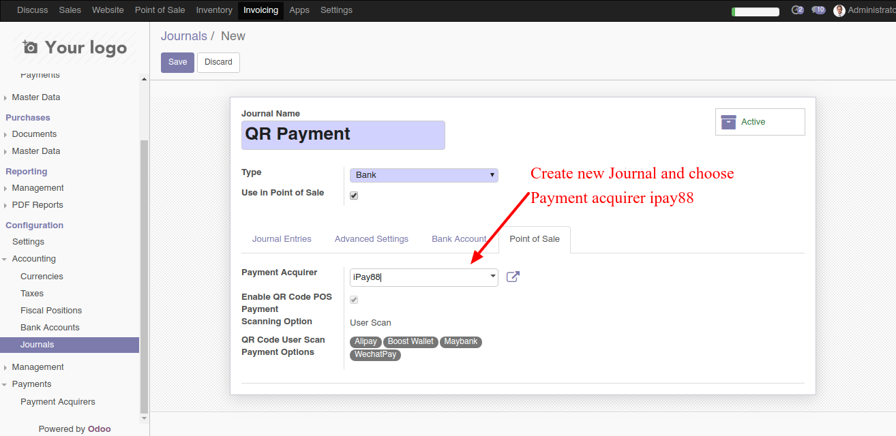The width and height of the screenshot is (896, 436).
Task: Open the Sales menu
Action: click(x=70, y=10)
